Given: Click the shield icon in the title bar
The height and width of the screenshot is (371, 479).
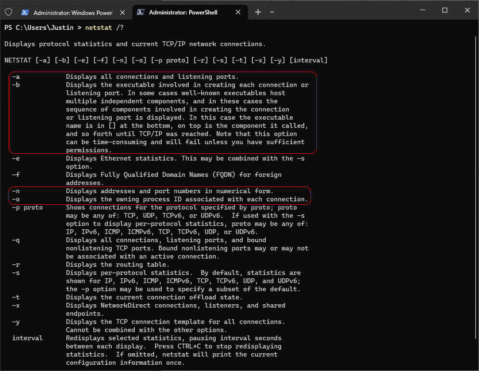Looking at the screenshot, I should coord(9,12).
